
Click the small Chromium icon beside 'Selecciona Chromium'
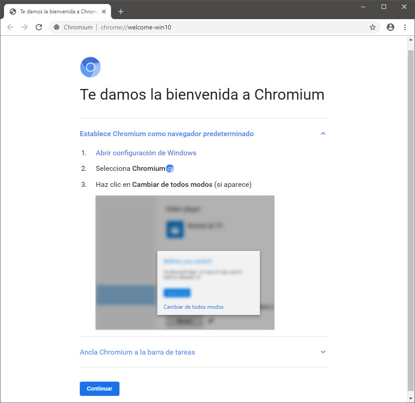tap(170, 169)
